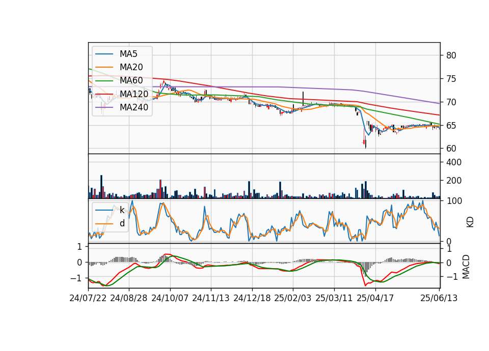
Task: Click the 200 volume axis label
Action: pos(454,181)
